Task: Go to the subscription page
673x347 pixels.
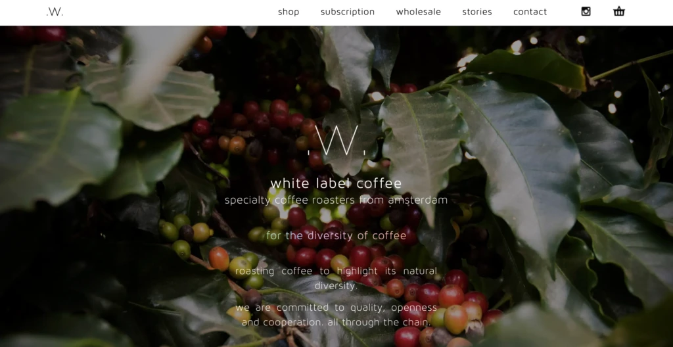Action: click(x=348, y=12)
